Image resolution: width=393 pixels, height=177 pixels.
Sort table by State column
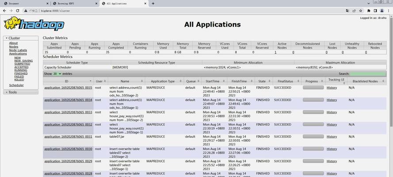[x=263, y=81]
